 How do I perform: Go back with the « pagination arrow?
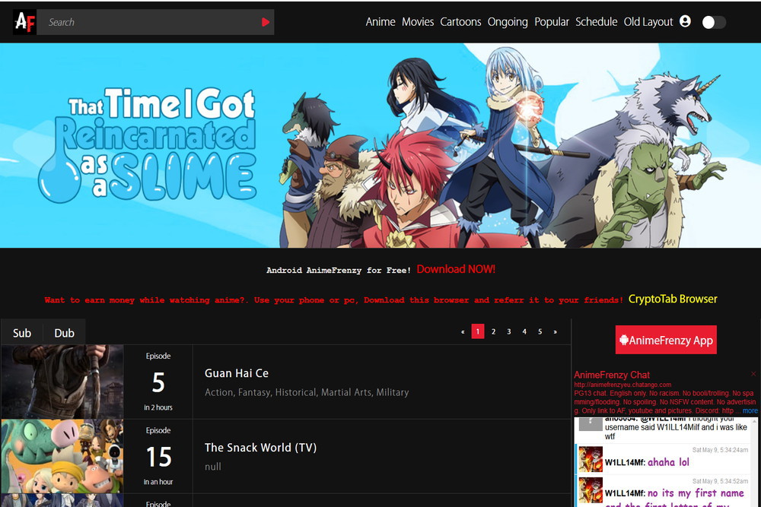tap(463, 331)
